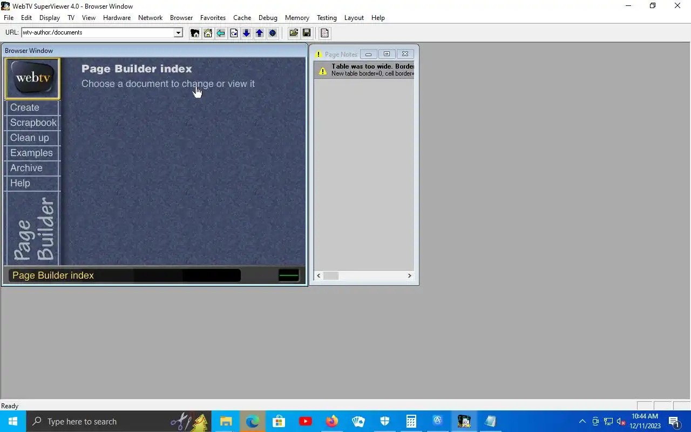
Task: Click the green status indicator in the WebTV status bar
Action: [289, 275]
